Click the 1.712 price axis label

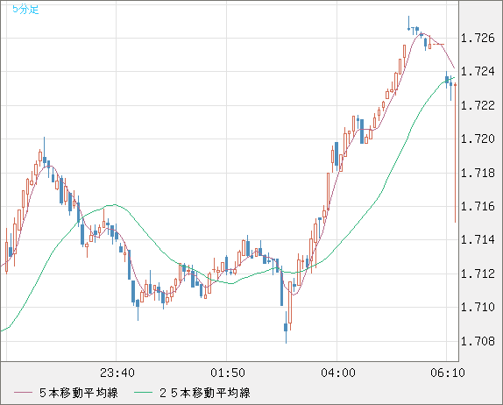click(478, 274)
